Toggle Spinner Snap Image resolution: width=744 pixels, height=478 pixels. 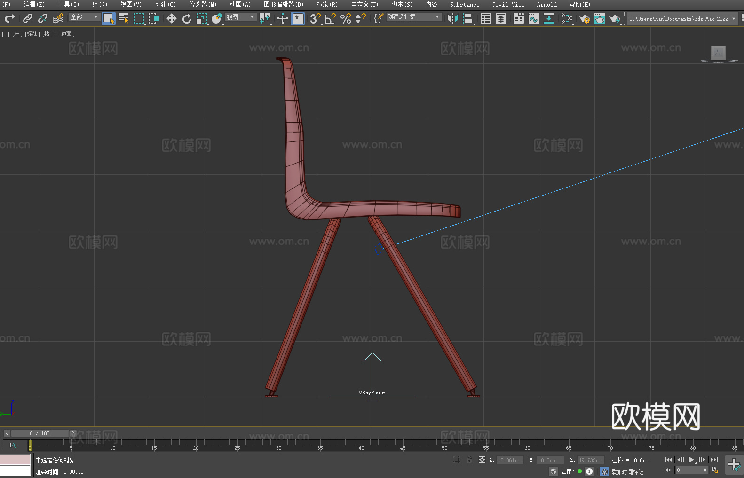[x=361, y=18]
